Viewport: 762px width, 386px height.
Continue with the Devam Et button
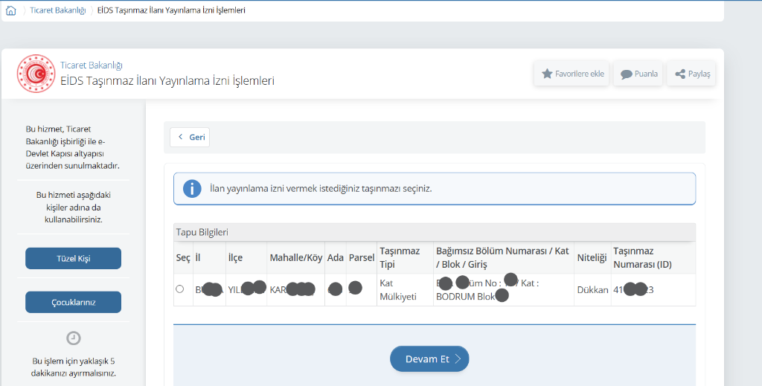(x=429, y=358)
